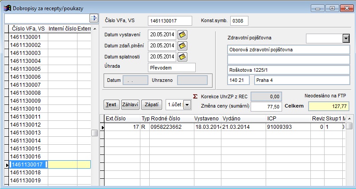Image resolution: width=356 pixels, height=189 pixels.
Task: Click the ICP cell 91009393
Action: [288, 127]
